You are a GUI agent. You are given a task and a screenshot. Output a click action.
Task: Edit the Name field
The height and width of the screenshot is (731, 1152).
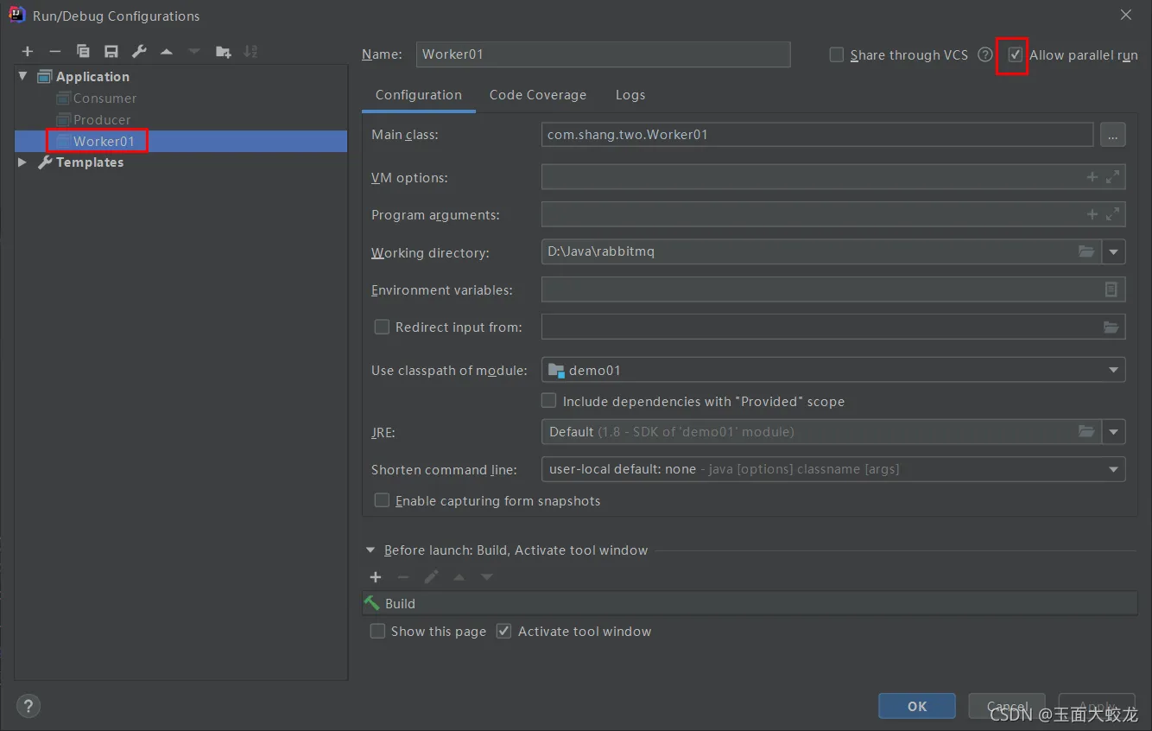click(x=603, y=54)
